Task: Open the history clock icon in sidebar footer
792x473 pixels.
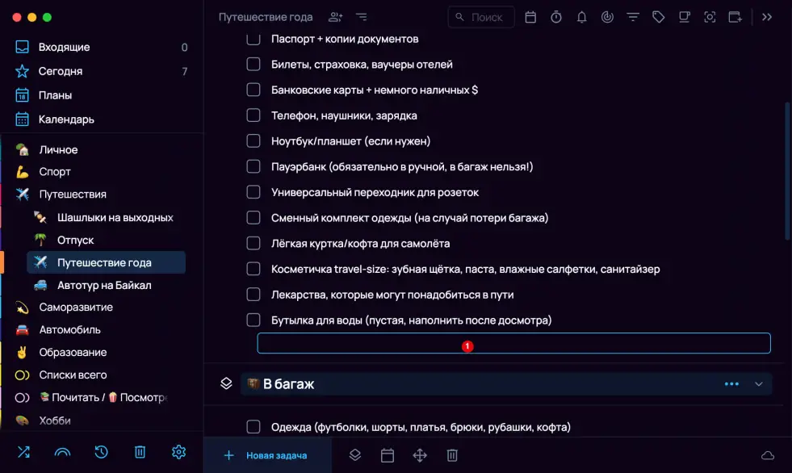Action: coord(101,452)
